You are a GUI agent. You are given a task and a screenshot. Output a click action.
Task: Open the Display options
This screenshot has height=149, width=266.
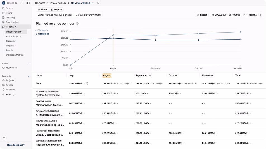click(56, 10)
